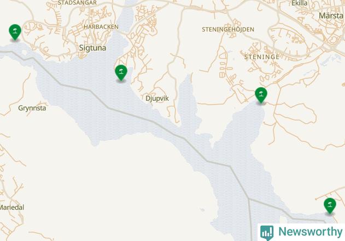Click the STENINGEHÖJDEN district label
This screenshot has height=241, width=345.
click(228, 30)
